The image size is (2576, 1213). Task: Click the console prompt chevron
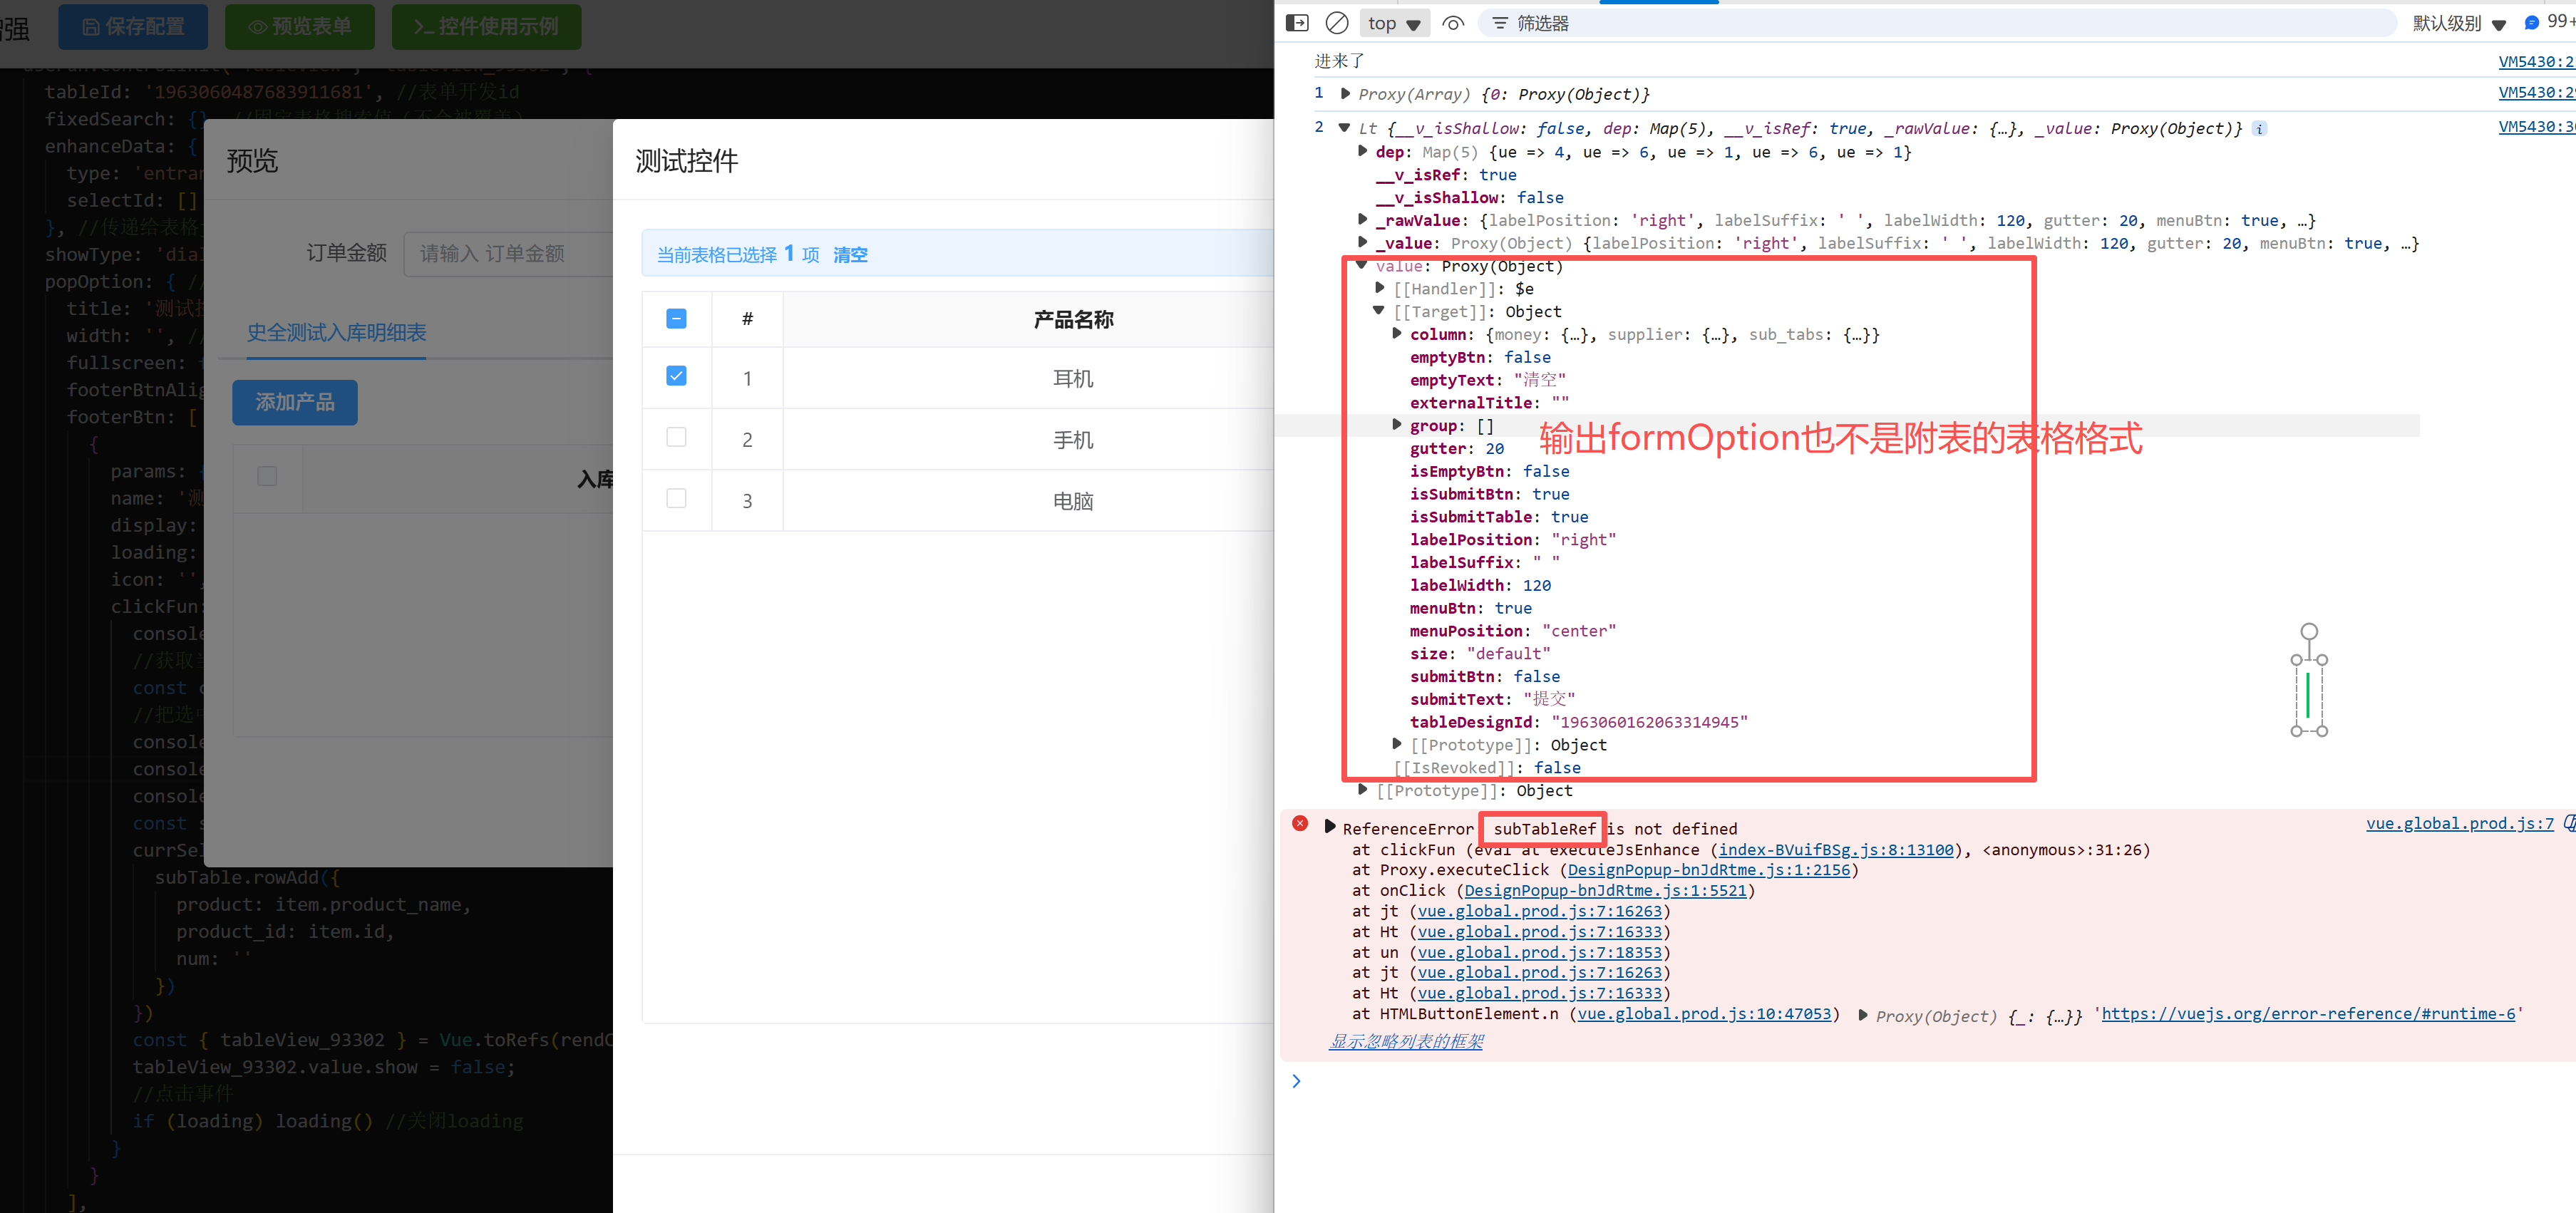coord(1296,1080)
